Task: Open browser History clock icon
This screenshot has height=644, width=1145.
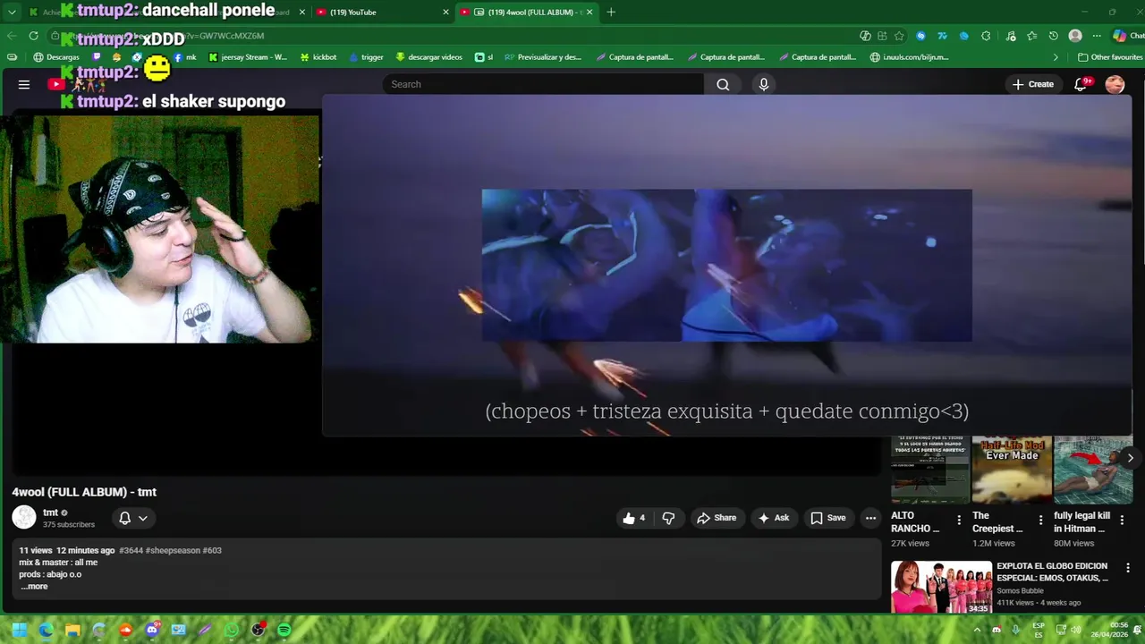Action: 1053,36
